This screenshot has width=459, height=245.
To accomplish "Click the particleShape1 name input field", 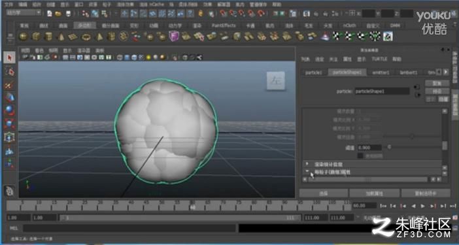I will tap(382, 91).
